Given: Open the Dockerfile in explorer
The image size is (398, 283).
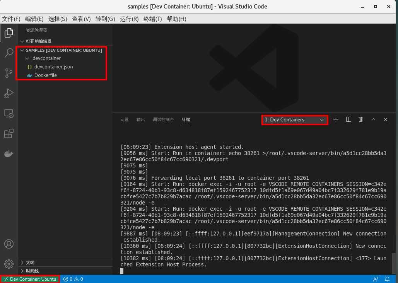Looking at the screenshot, I should (x=65, y=75).
